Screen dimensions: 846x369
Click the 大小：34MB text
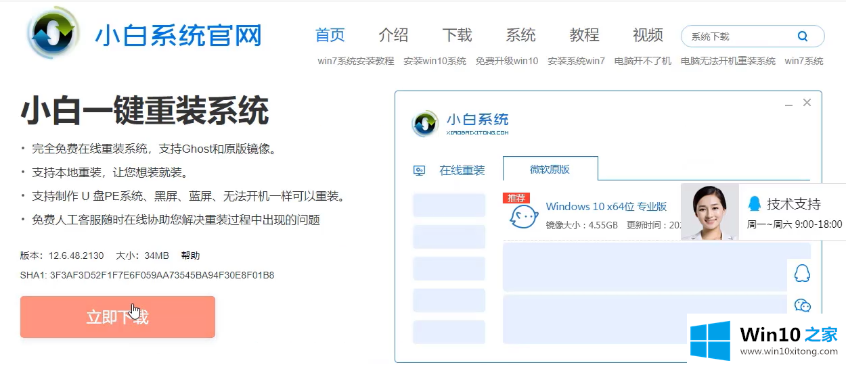point(142,255)
